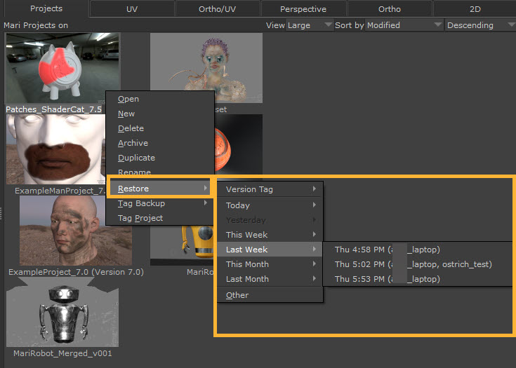516x368 pixels.
Task: Click Tag Project menu entry
Action: [x=140, y=218]
